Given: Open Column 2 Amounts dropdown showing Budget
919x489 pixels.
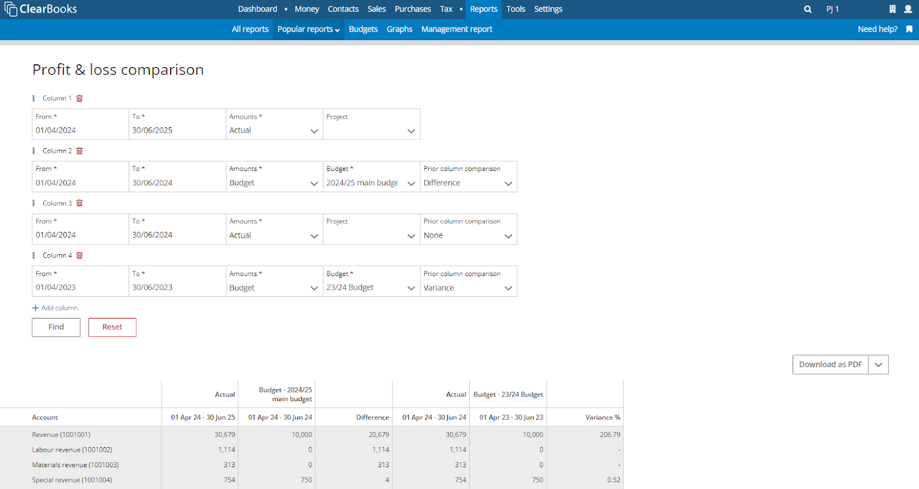Looking at the screenshot, I should coord(275,177).
